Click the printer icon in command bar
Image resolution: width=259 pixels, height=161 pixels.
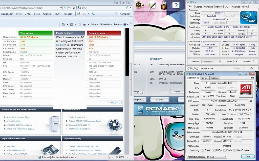pos(84,24)
